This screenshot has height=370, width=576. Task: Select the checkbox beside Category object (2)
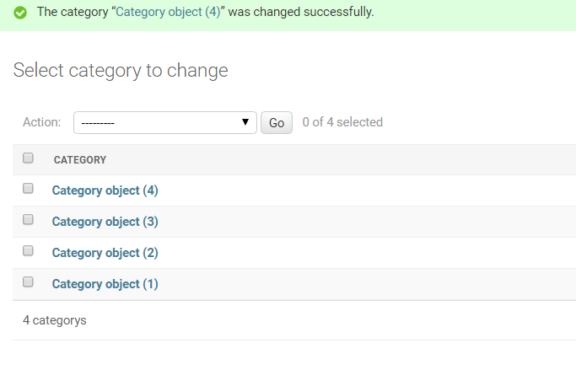point(28,250)
